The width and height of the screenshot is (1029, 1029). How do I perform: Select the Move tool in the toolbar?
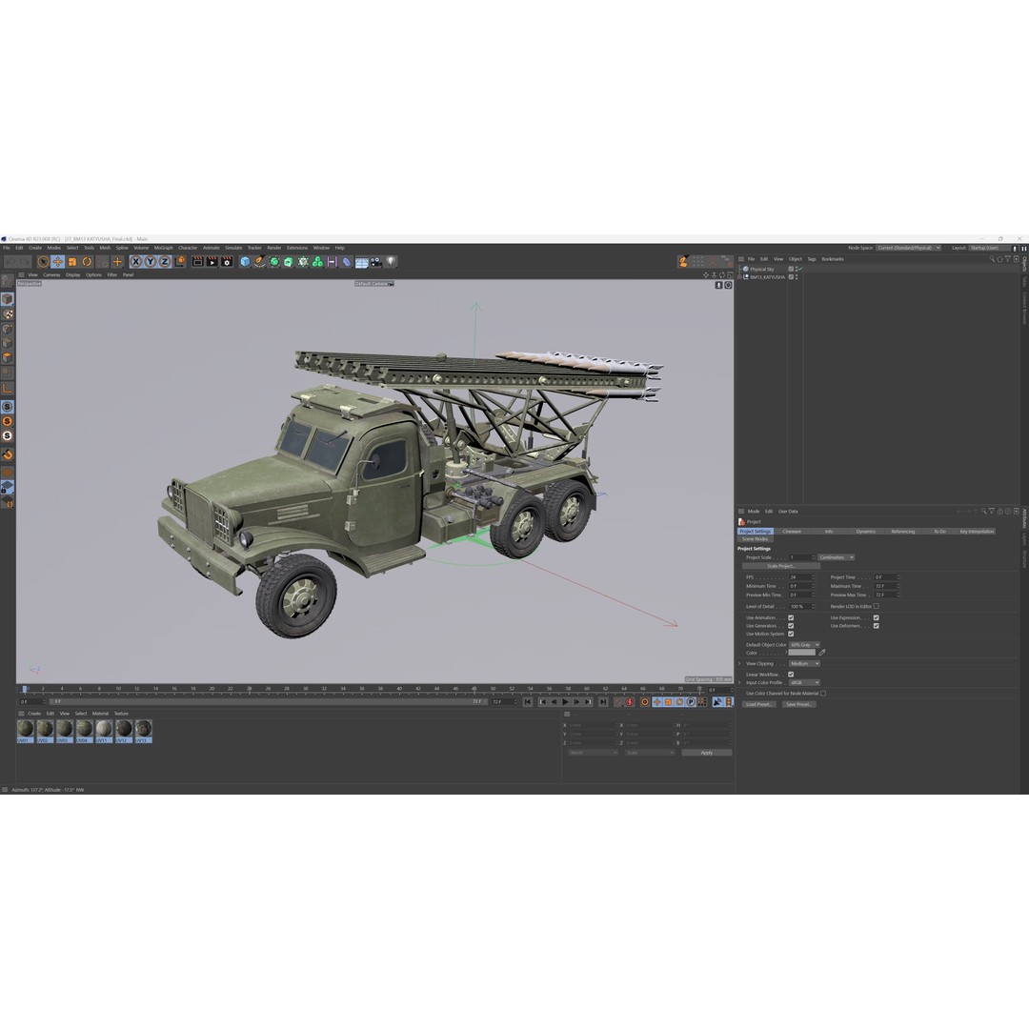pos(58,262)
